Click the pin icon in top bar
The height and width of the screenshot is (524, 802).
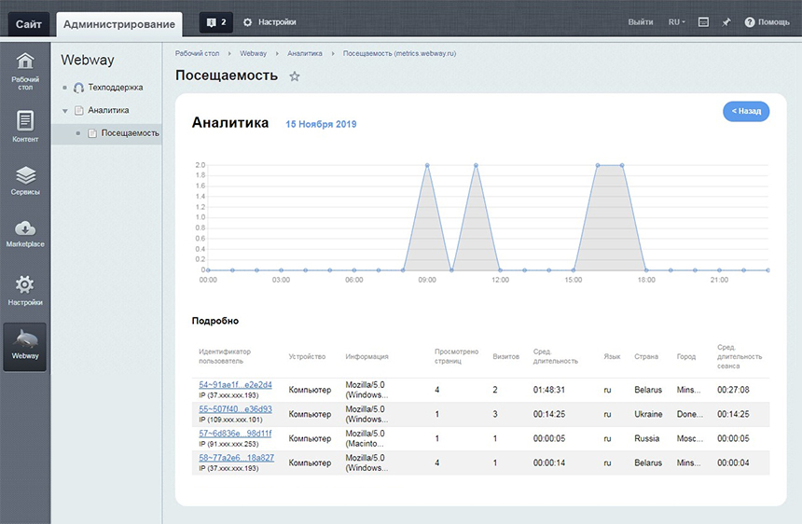[x=726, y=22]
